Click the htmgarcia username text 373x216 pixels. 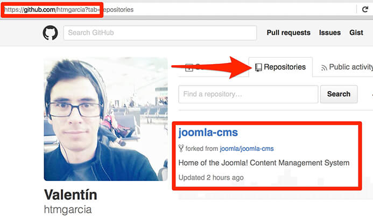click(x=68, y=209)
